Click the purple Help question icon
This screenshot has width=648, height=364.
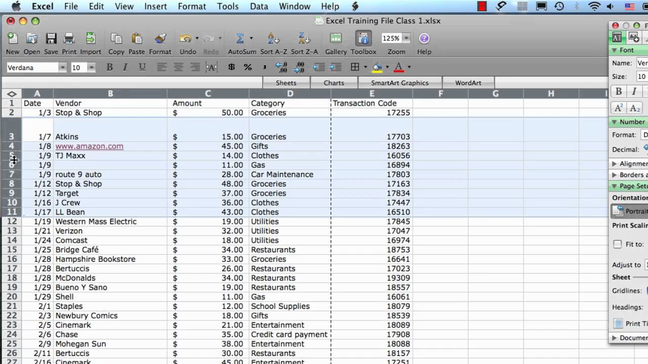[424, 38]
